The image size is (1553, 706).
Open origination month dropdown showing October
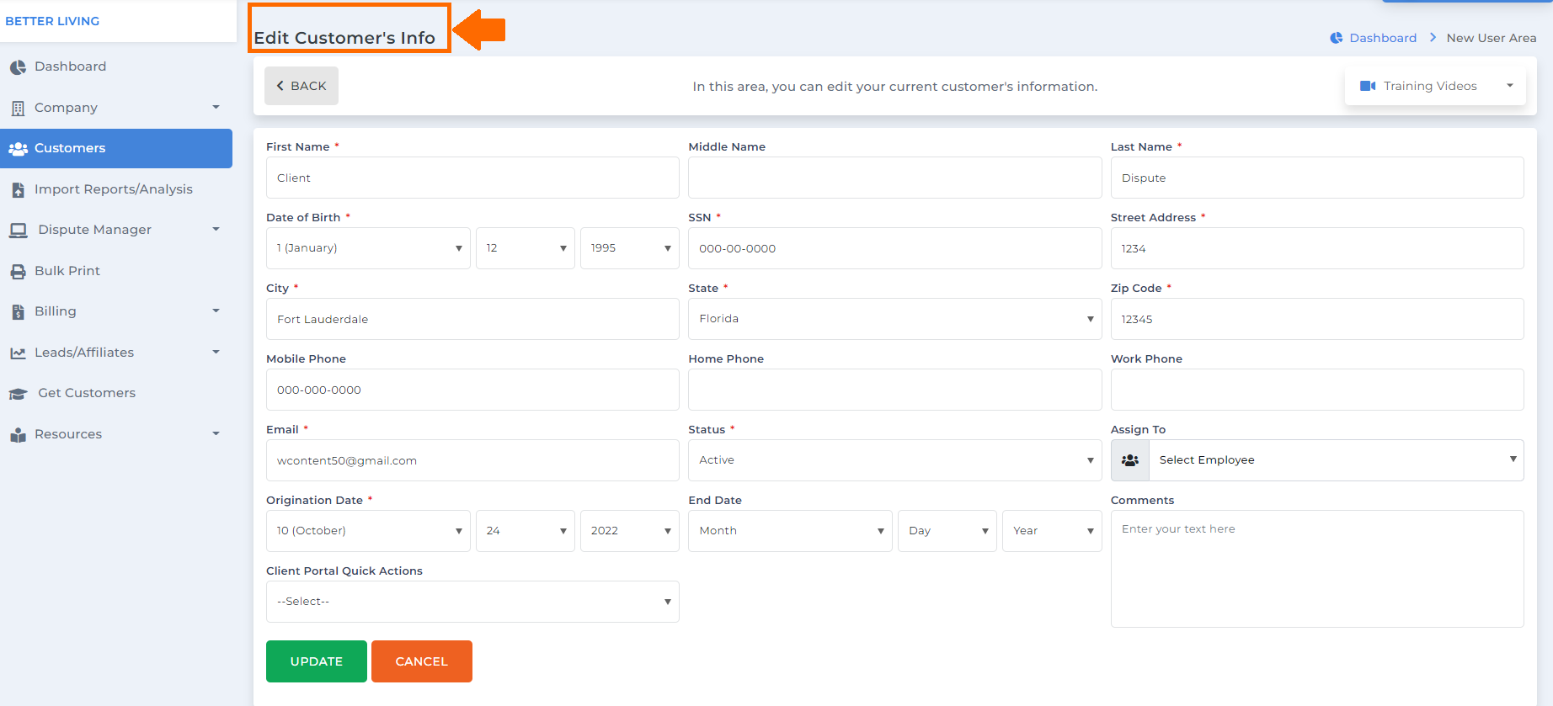click(368, 531)
